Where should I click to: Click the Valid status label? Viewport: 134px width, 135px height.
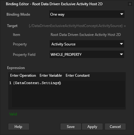[x=13, y=114]
